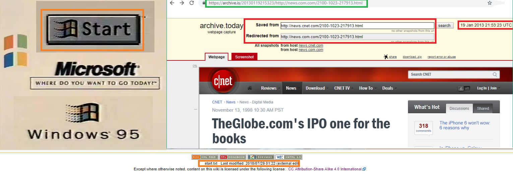Click the download .zip link
Image resolution: width=513 pixels, height=176 pixels.
tap(412, 57)
